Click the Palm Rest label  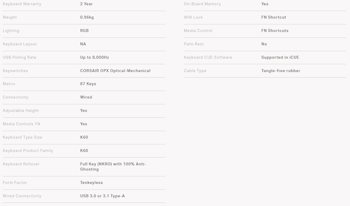(x=194, y=44)
